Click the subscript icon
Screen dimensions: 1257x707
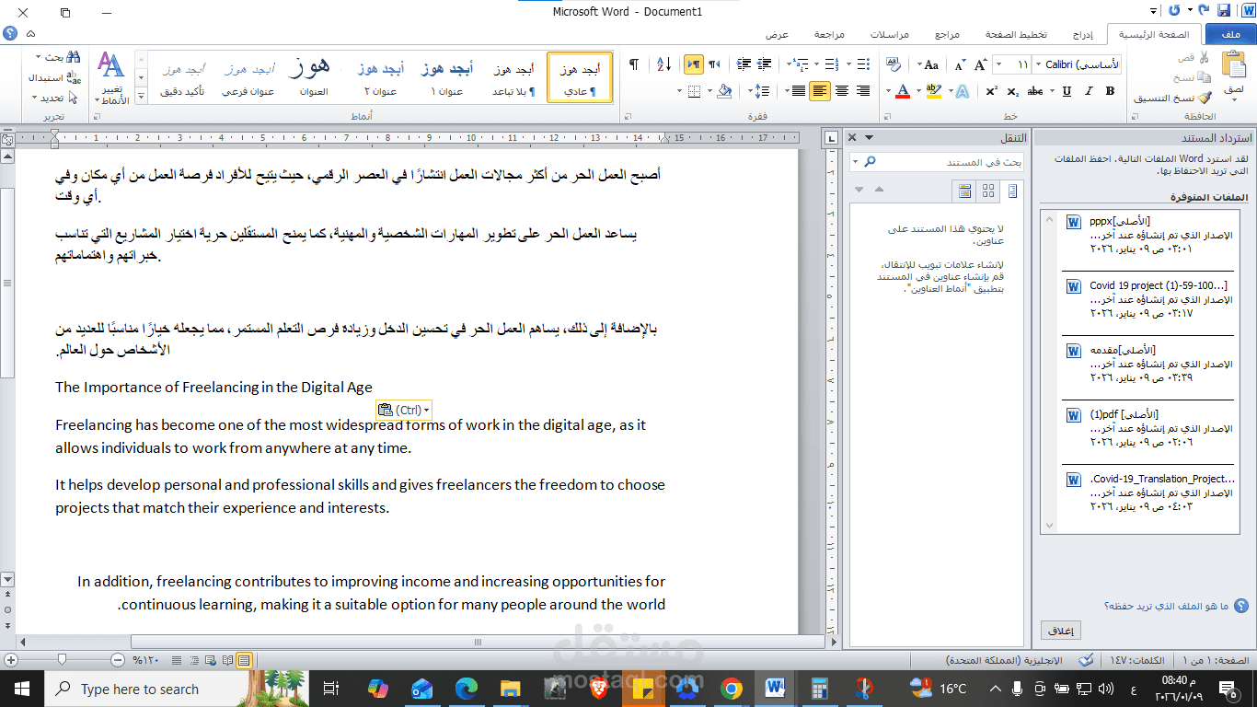click(1011, 90)
